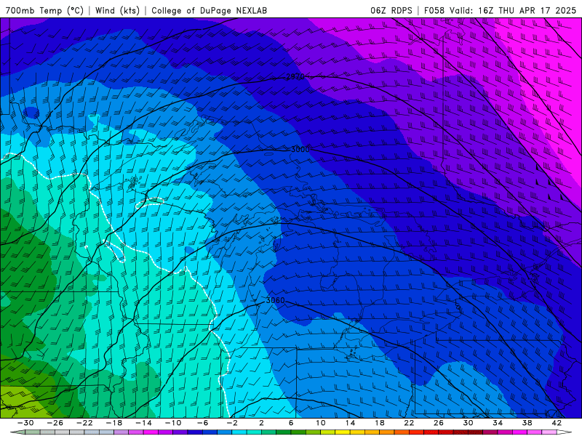Click the -26 color scale label
The height and width of the screenshot is (436, 582).
pos(55,423)
